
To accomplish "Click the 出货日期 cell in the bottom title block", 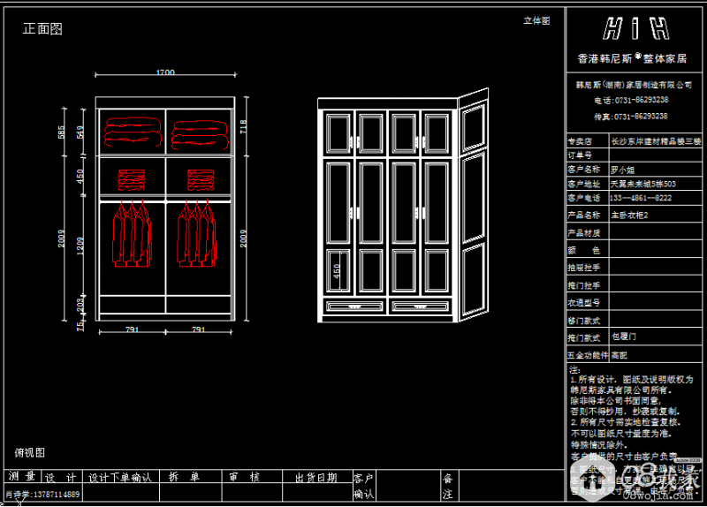I will (315, 477).
